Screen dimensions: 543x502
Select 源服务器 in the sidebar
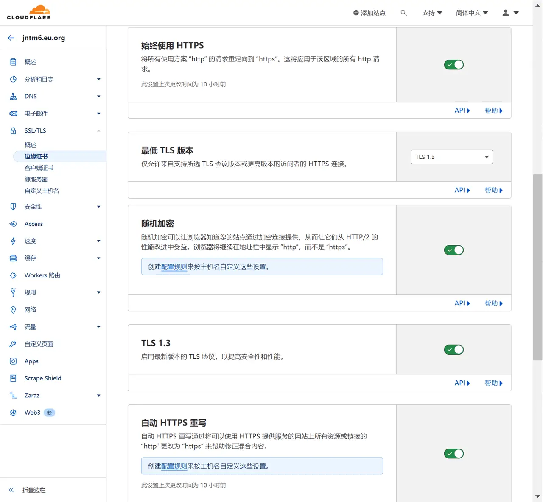[36, 180]
